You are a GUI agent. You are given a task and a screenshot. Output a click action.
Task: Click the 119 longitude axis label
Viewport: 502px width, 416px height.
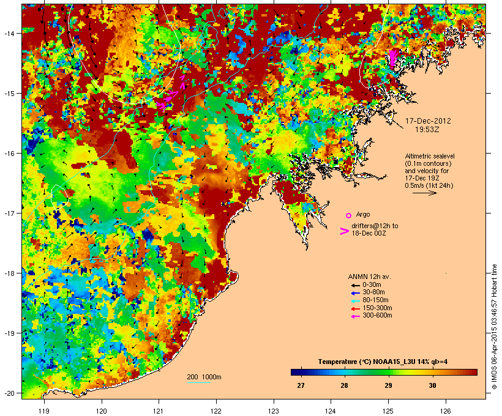pyautogui.click(x=44, y=411)
